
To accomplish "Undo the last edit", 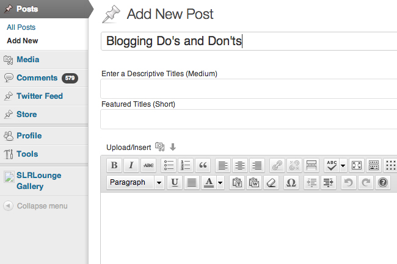I will [349, 182].
